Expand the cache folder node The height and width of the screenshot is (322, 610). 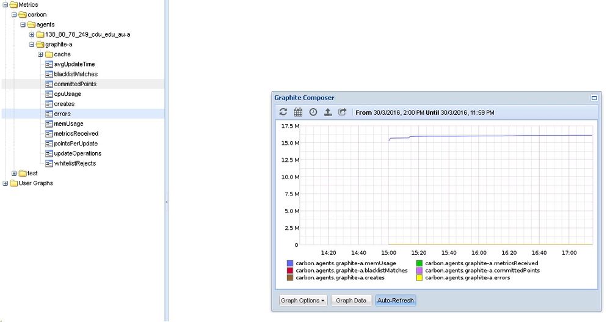point(40,54)
